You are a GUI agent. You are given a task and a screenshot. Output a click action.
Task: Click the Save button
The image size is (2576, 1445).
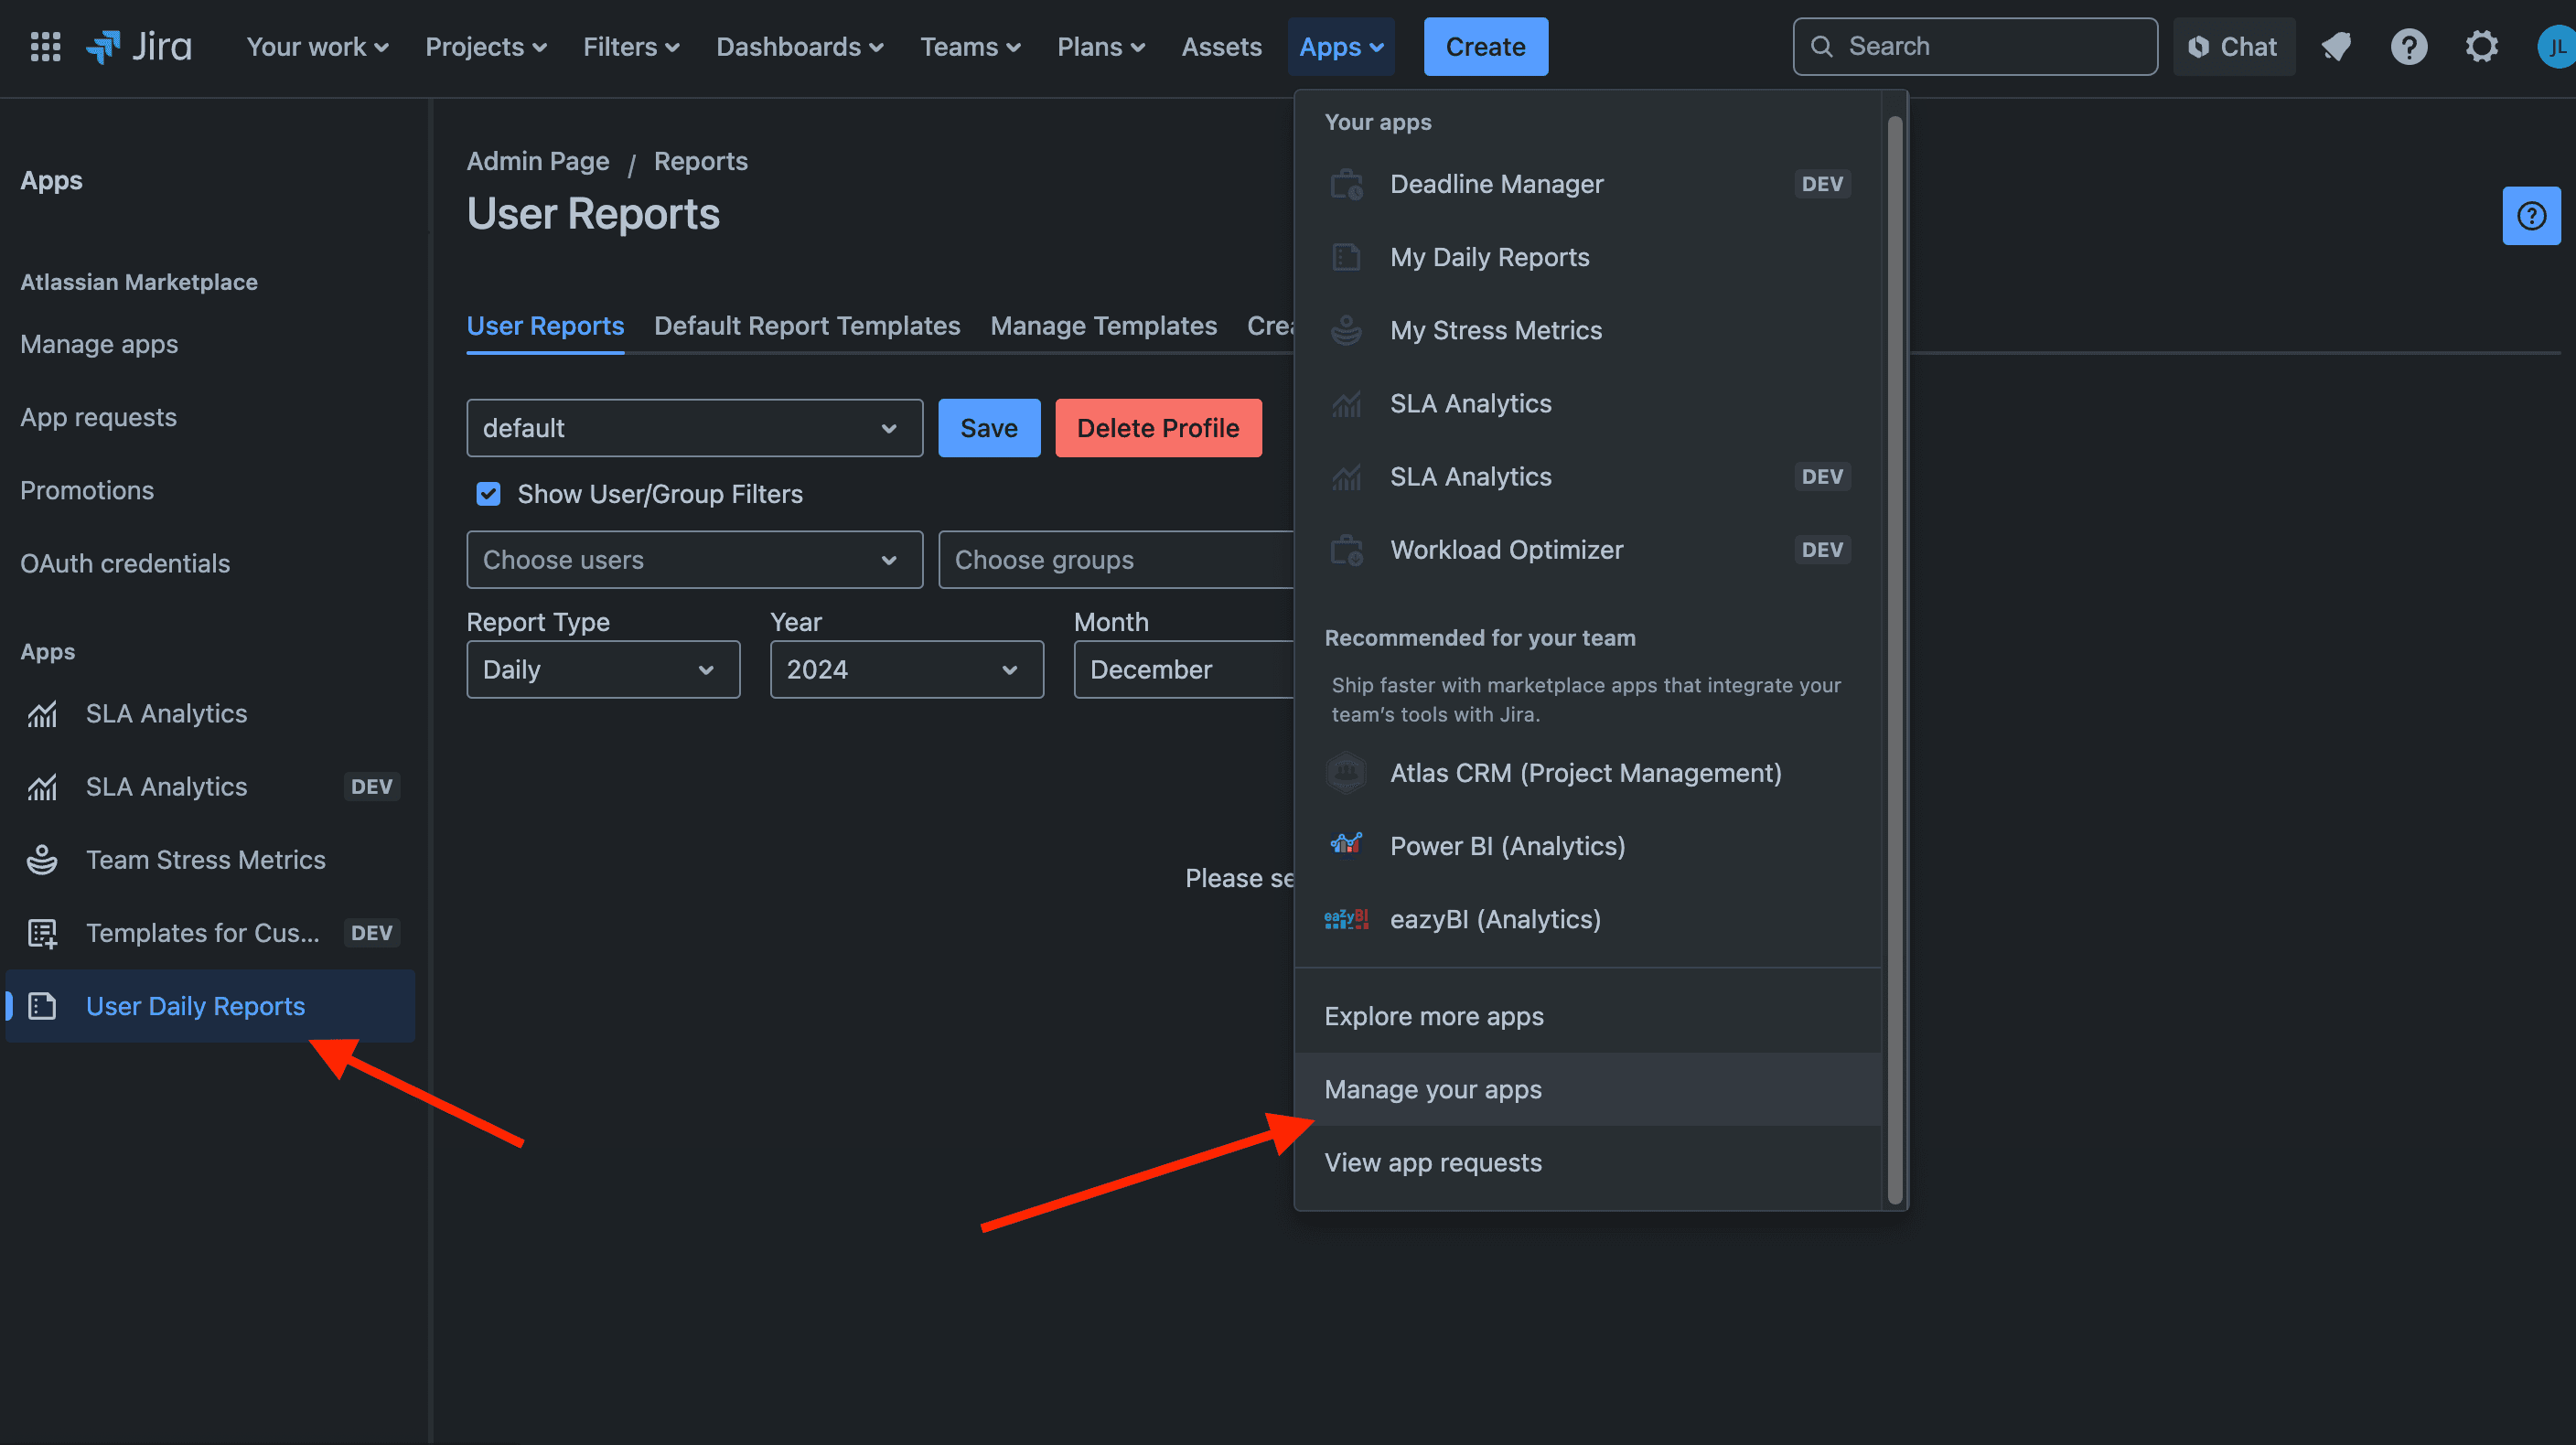tap(989, 428)
